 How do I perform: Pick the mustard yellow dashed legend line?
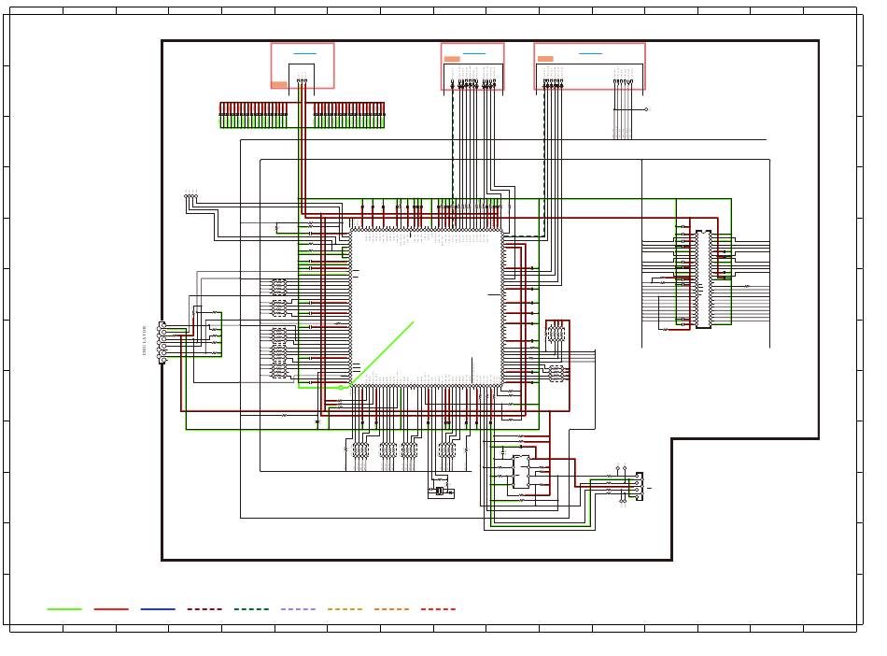pos(345,609)
